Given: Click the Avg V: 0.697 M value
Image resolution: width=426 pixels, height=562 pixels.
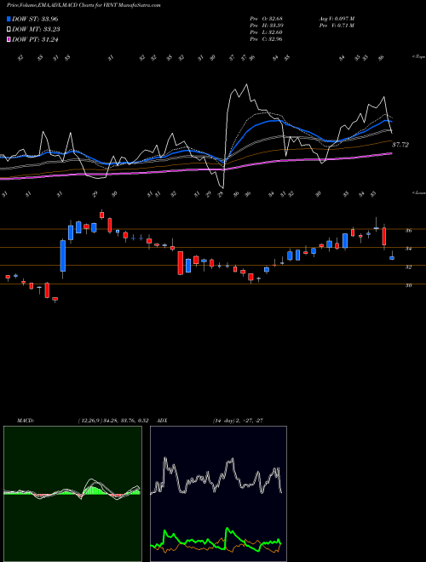Looking at the screenshot, I should point(337,19).
